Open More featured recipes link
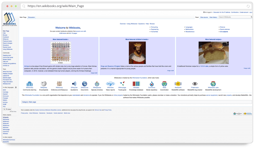 [213, 39]
